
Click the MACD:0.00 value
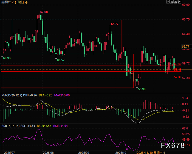(x=62, y=95)
